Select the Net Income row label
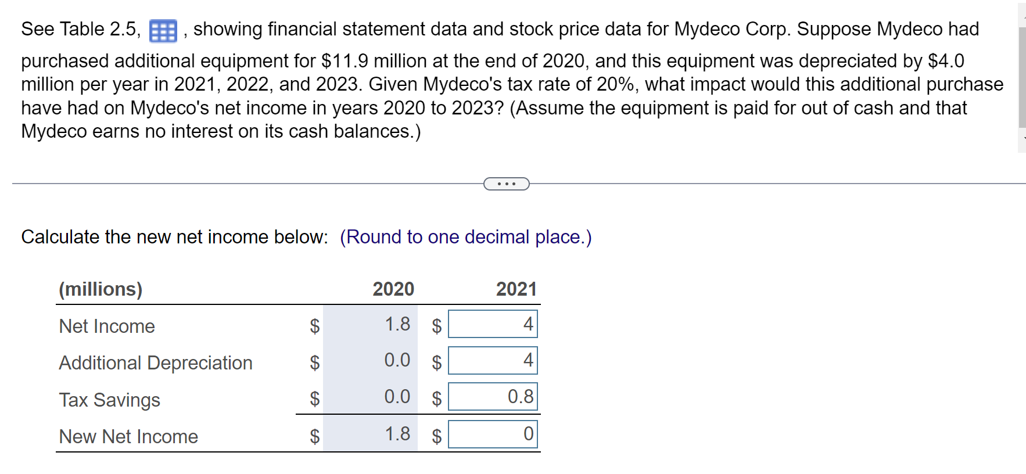The height and width of the screenshot is (474, 1026). click(106, 326)
